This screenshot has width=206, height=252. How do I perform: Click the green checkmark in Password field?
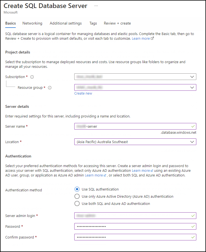coord(193,226)
